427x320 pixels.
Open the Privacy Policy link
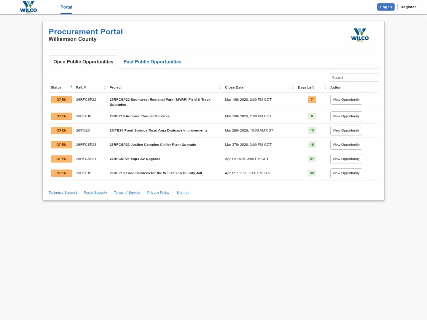158,193
